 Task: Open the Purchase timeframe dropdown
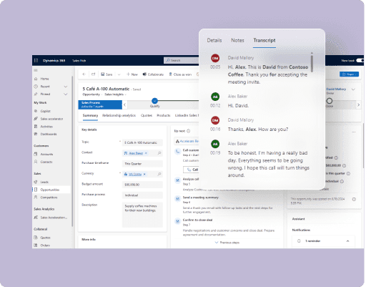(142, 164)
